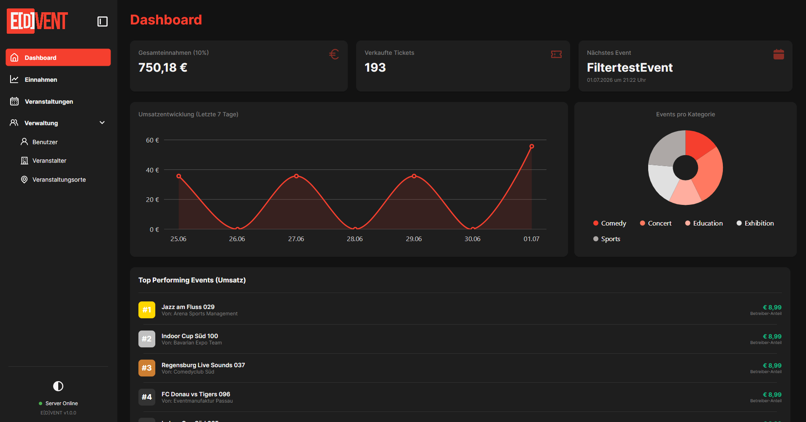Click the 750,18 € total revenue value
This screenshot has width=806, height=422.
(x=163, y=67)
